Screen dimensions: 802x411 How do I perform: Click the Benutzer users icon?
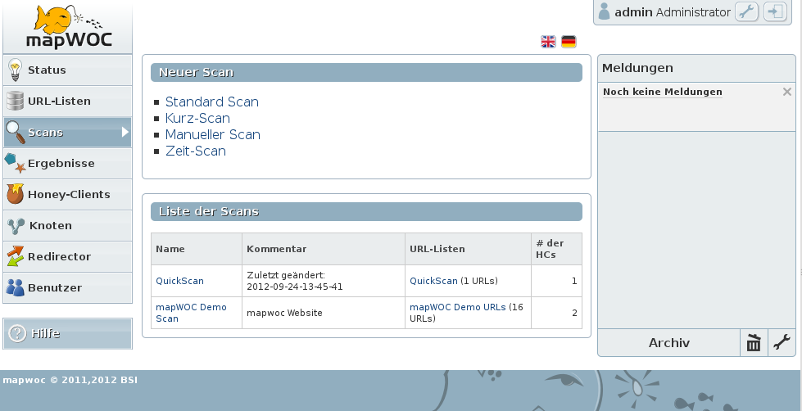(15, 288)
